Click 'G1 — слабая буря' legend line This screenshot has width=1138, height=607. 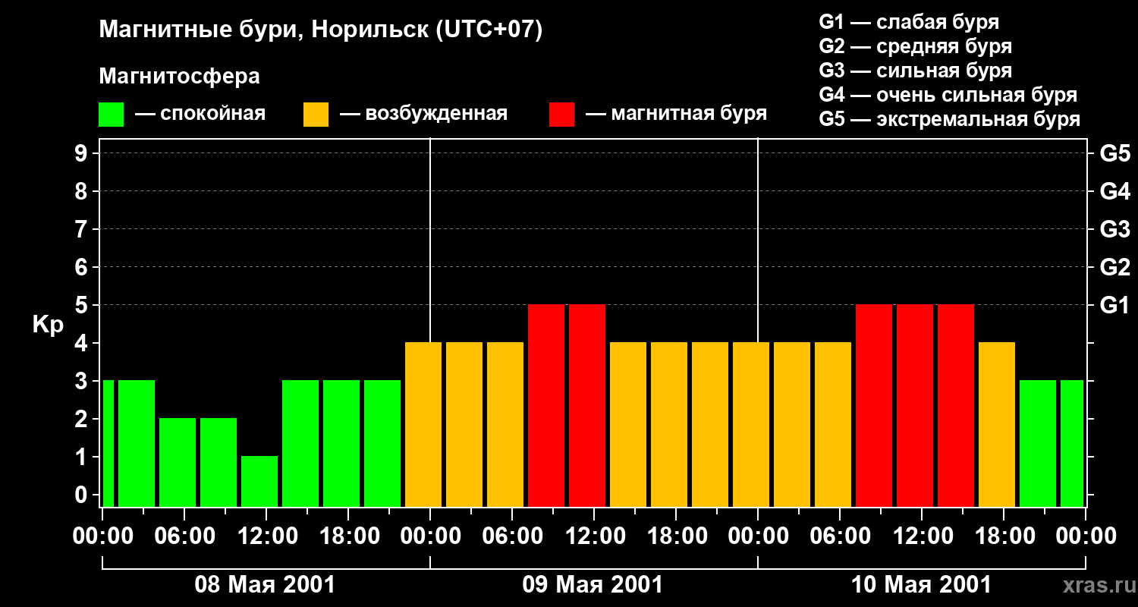[x=909, y=22]
